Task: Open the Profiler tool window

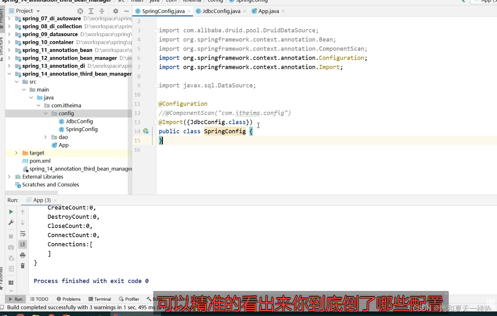Action: 129,299
